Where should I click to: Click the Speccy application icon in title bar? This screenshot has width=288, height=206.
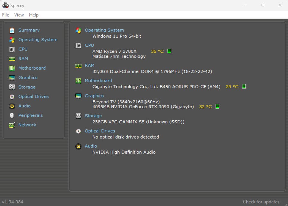[x=5, y=5]
